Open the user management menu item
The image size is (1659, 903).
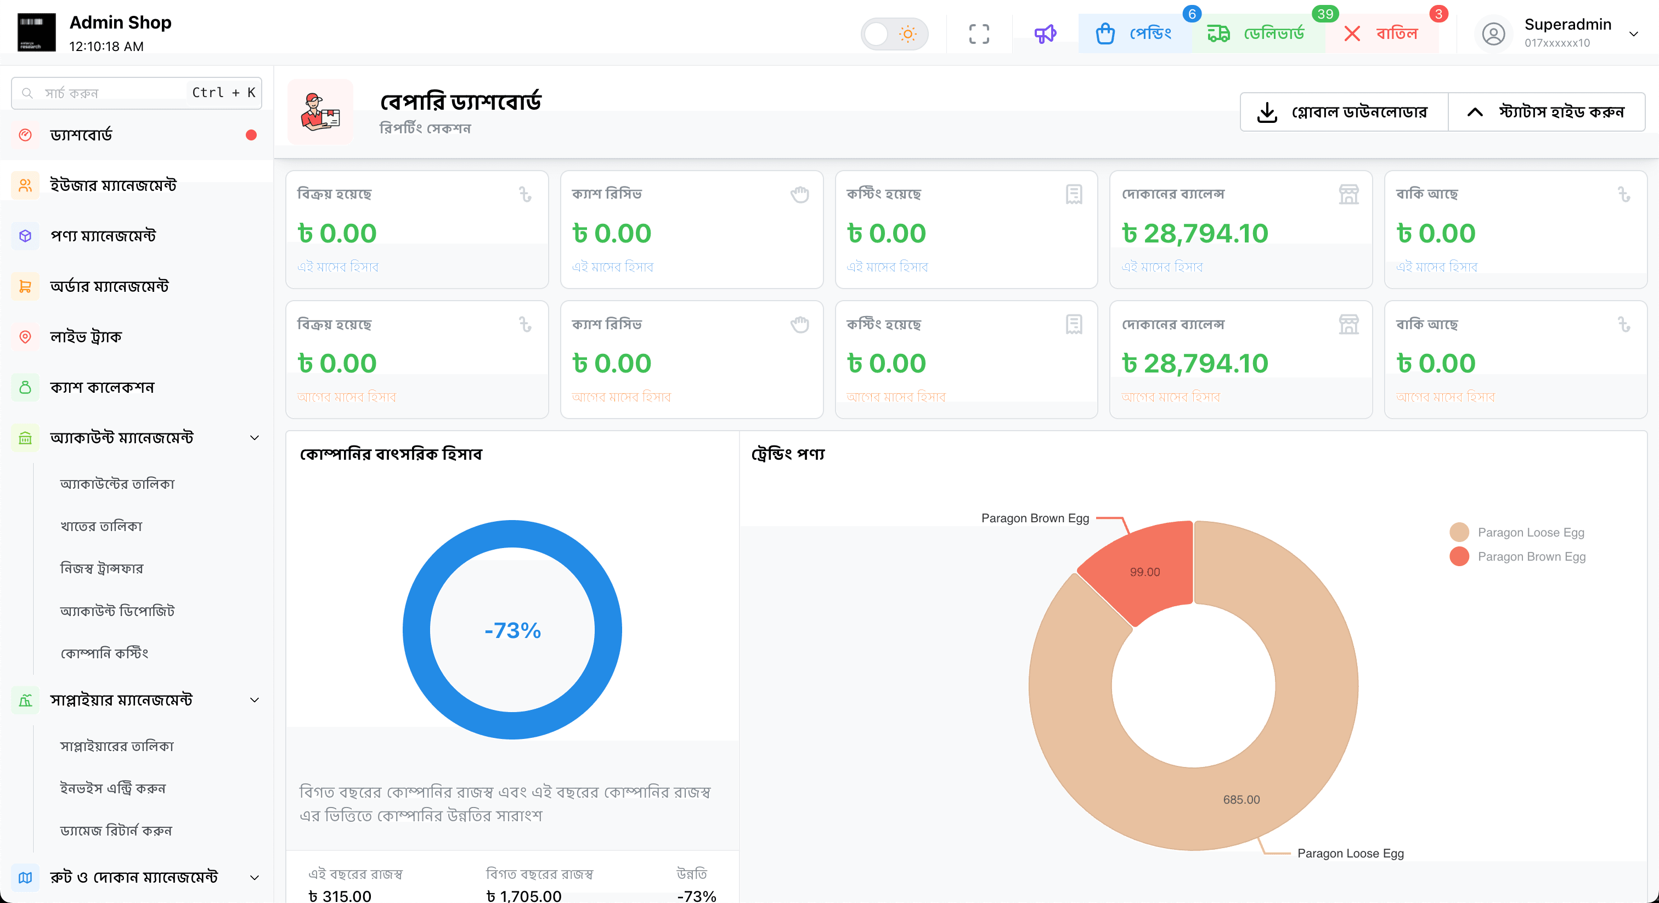click(112, 185)
